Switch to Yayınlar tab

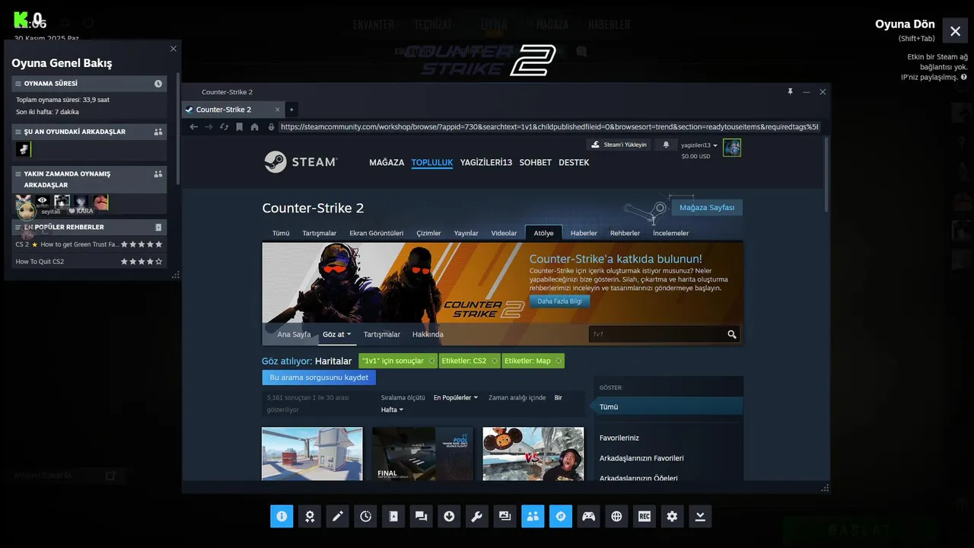(466, 233)
